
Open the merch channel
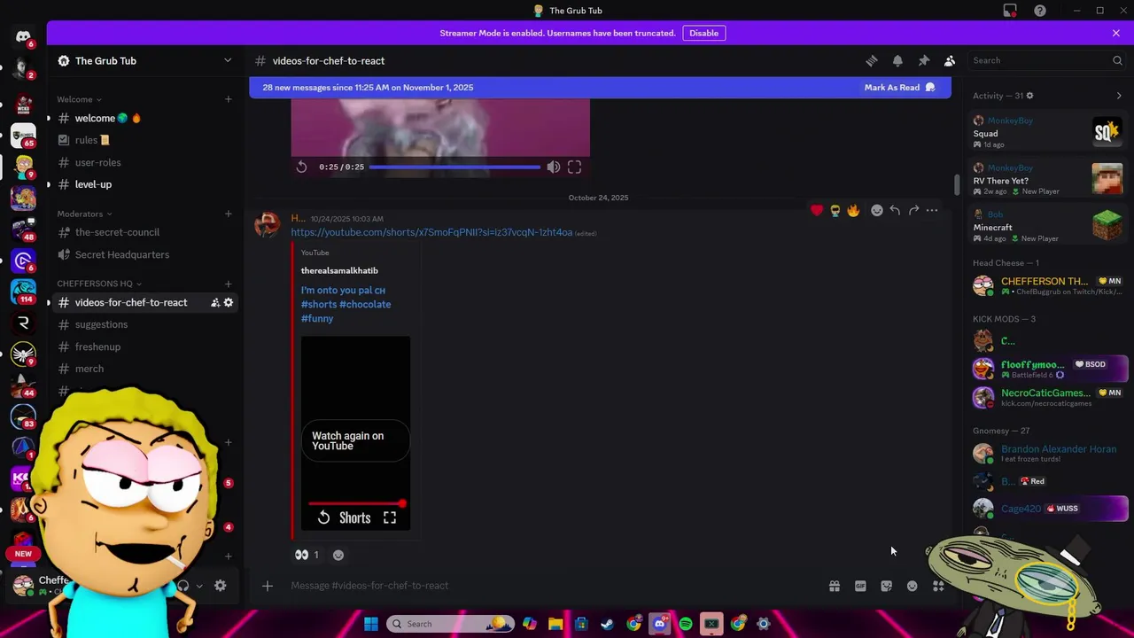click(x=144, y=369)
